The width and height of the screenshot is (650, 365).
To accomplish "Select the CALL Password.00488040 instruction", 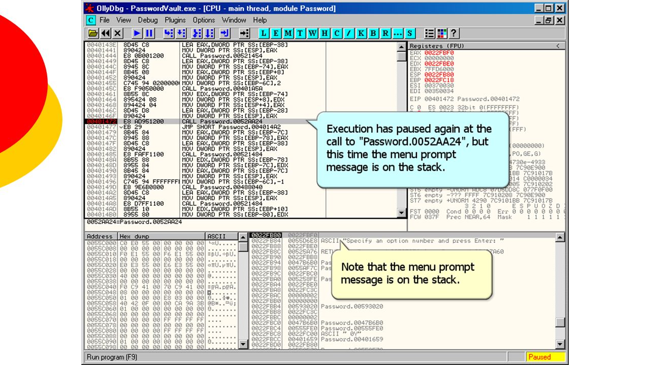I will point(221,187).
